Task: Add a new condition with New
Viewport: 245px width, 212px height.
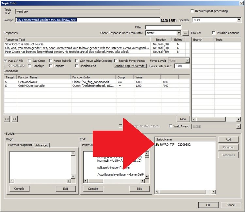Action: tap(183, 119)
